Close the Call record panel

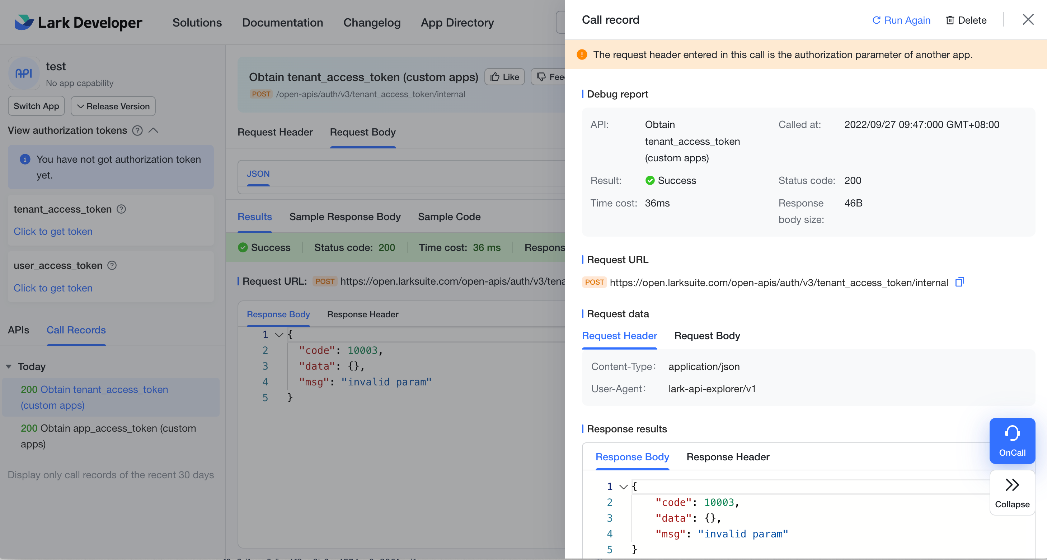point(1028,19)
